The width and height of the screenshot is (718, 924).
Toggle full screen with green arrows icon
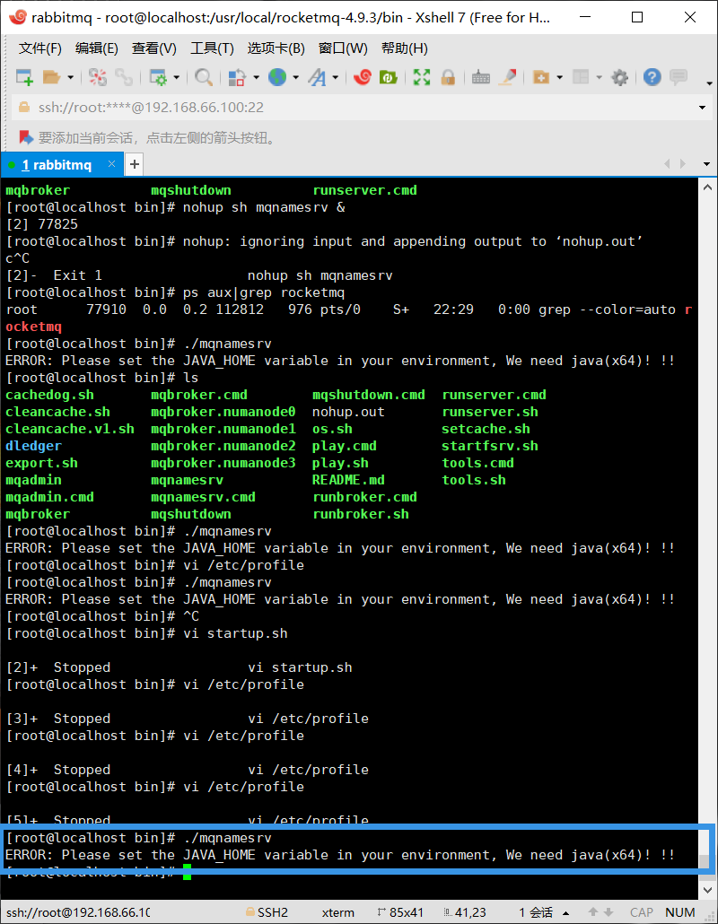coord(422,77)
